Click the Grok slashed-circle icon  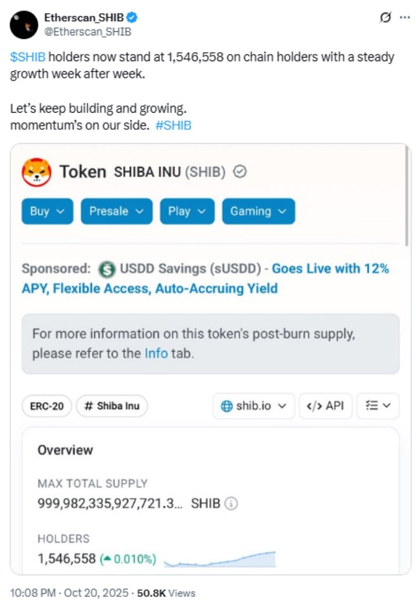coord(385,18)
